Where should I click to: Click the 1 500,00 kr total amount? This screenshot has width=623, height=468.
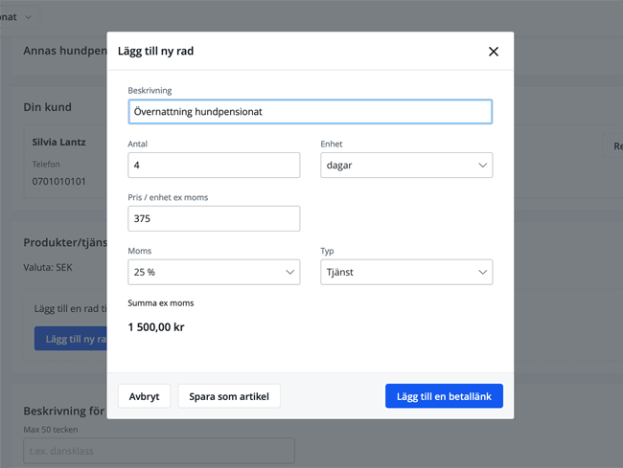point(156,327)
